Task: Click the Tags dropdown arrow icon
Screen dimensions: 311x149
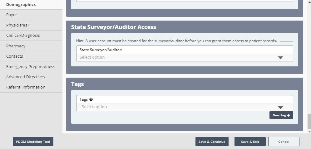Action: pos(280,108)
